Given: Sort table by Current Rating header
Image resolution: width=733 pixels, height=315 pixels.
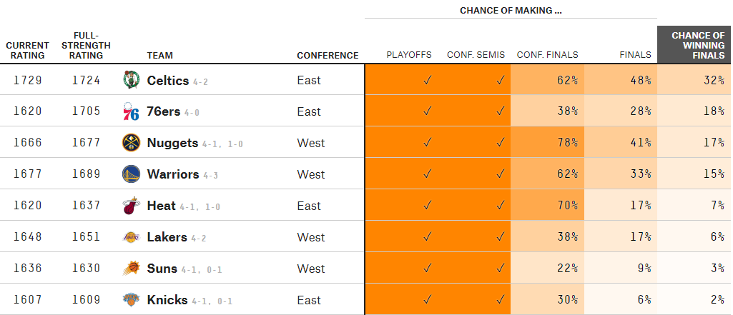Looking at the screenshot, I should (x=28, y=51).
